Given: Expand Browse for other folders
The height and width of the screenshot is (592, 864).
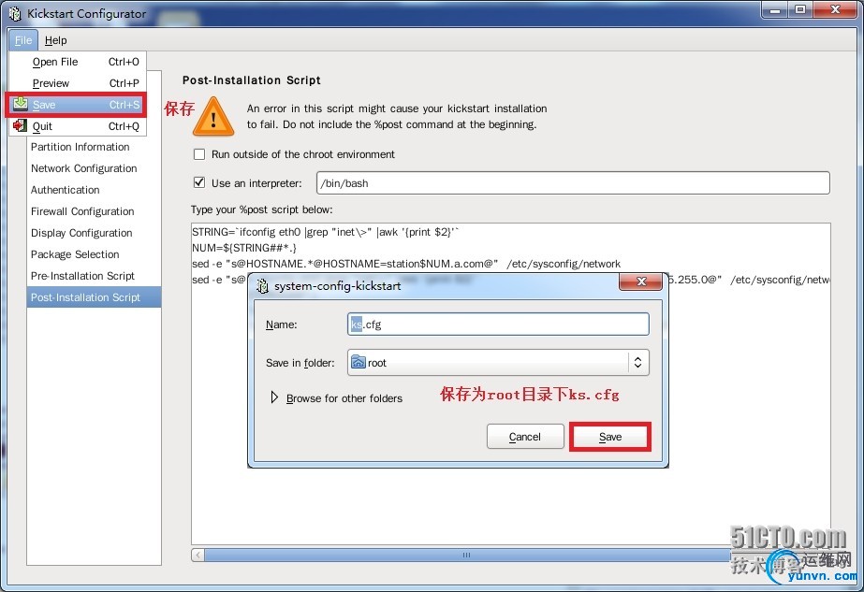Looking at the screenshot, I should point(274,397).
